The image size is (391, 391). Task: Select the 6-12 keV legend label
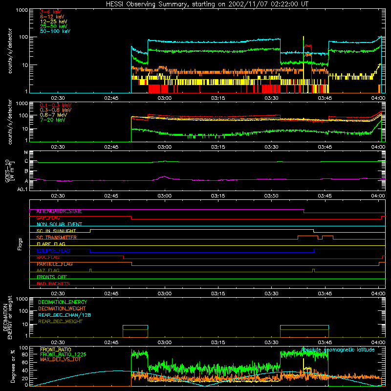(x=52, y=17)
